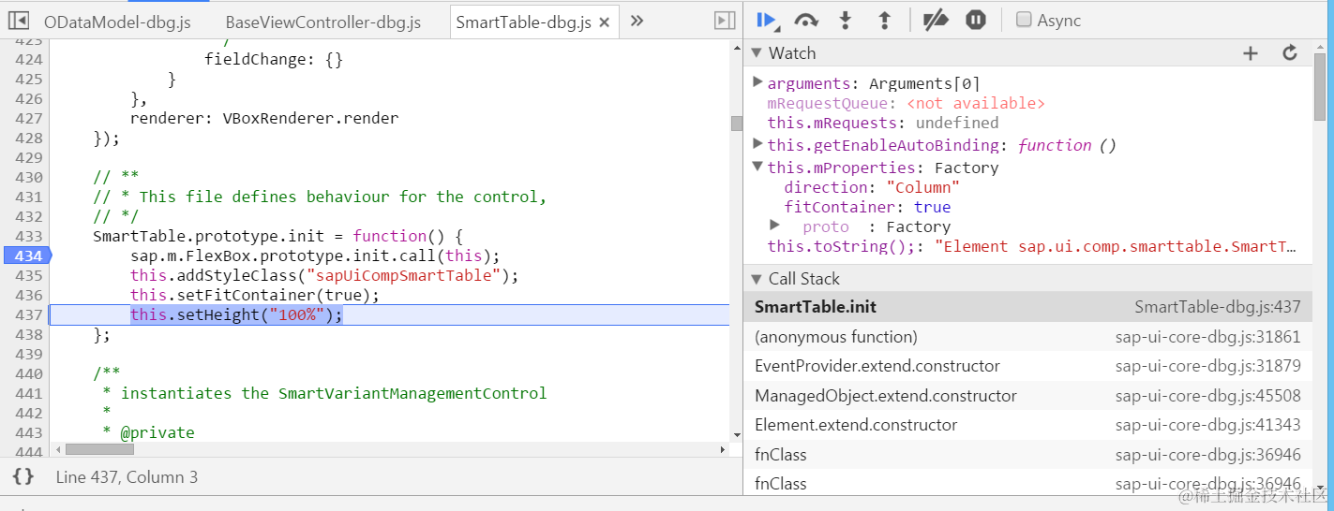The height and width of the screenshot is (511, 1334).
Task: Set a breakpoint on line 437
Action: pos(28,314)
